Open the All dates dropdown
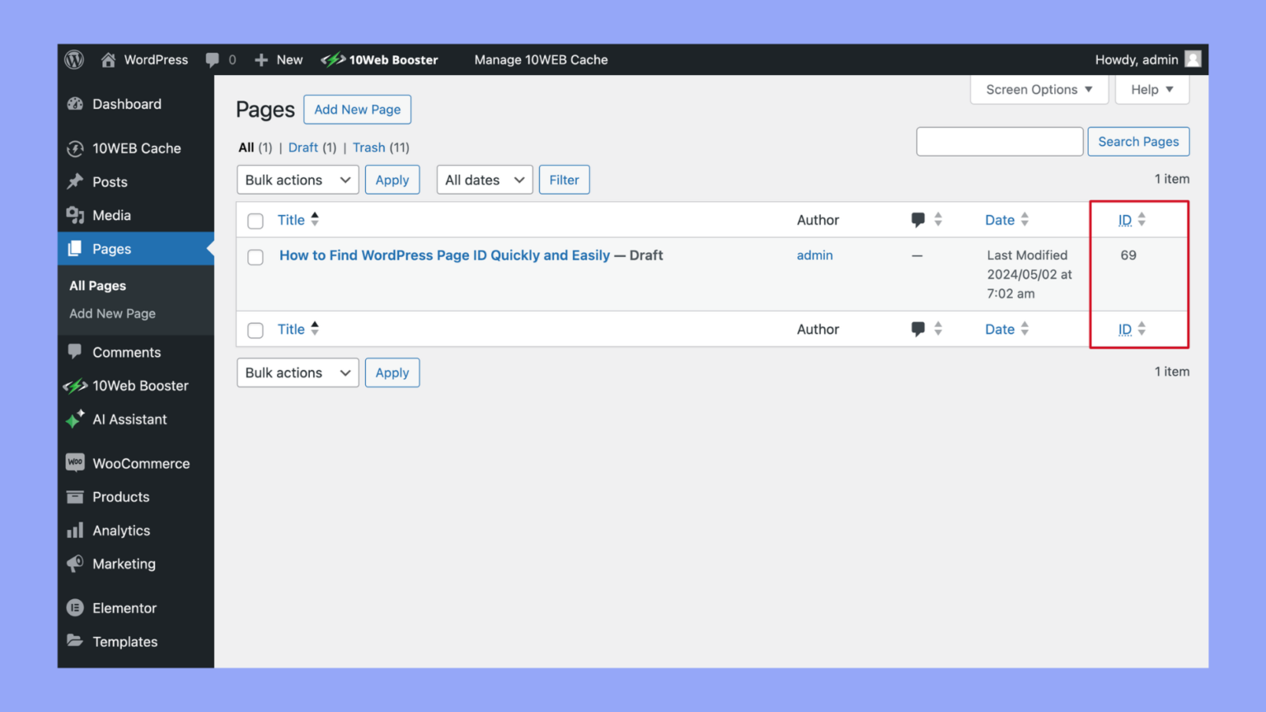 coord(484,180)
